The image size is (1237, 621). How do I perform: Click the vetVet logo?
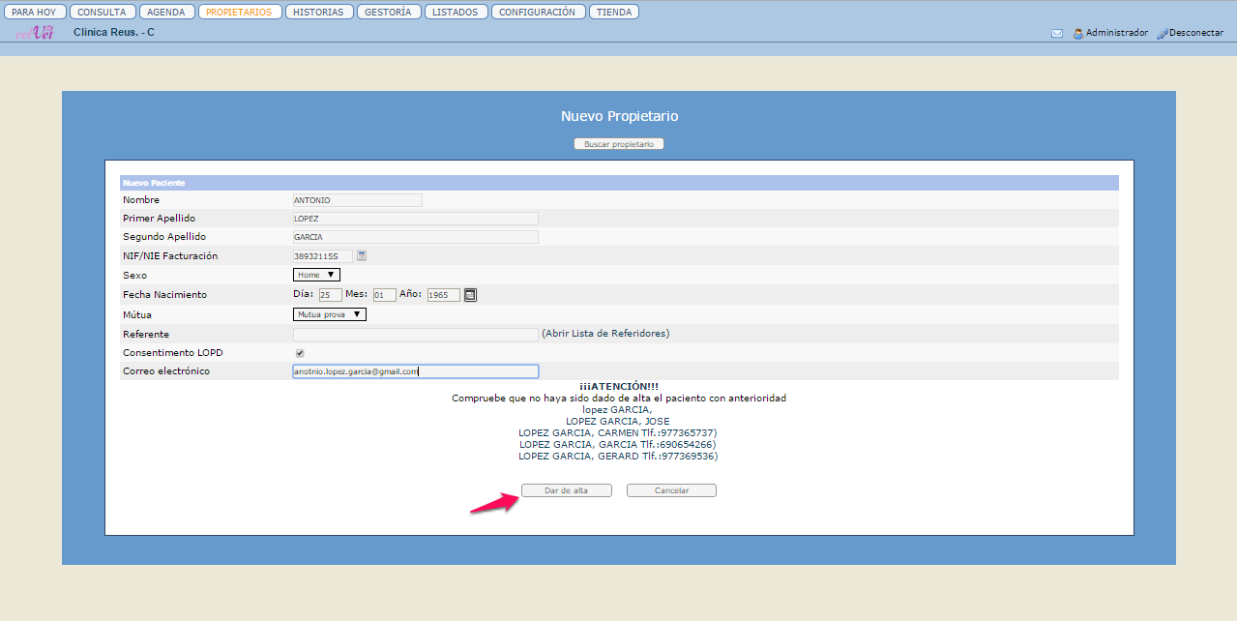point(34,33)
